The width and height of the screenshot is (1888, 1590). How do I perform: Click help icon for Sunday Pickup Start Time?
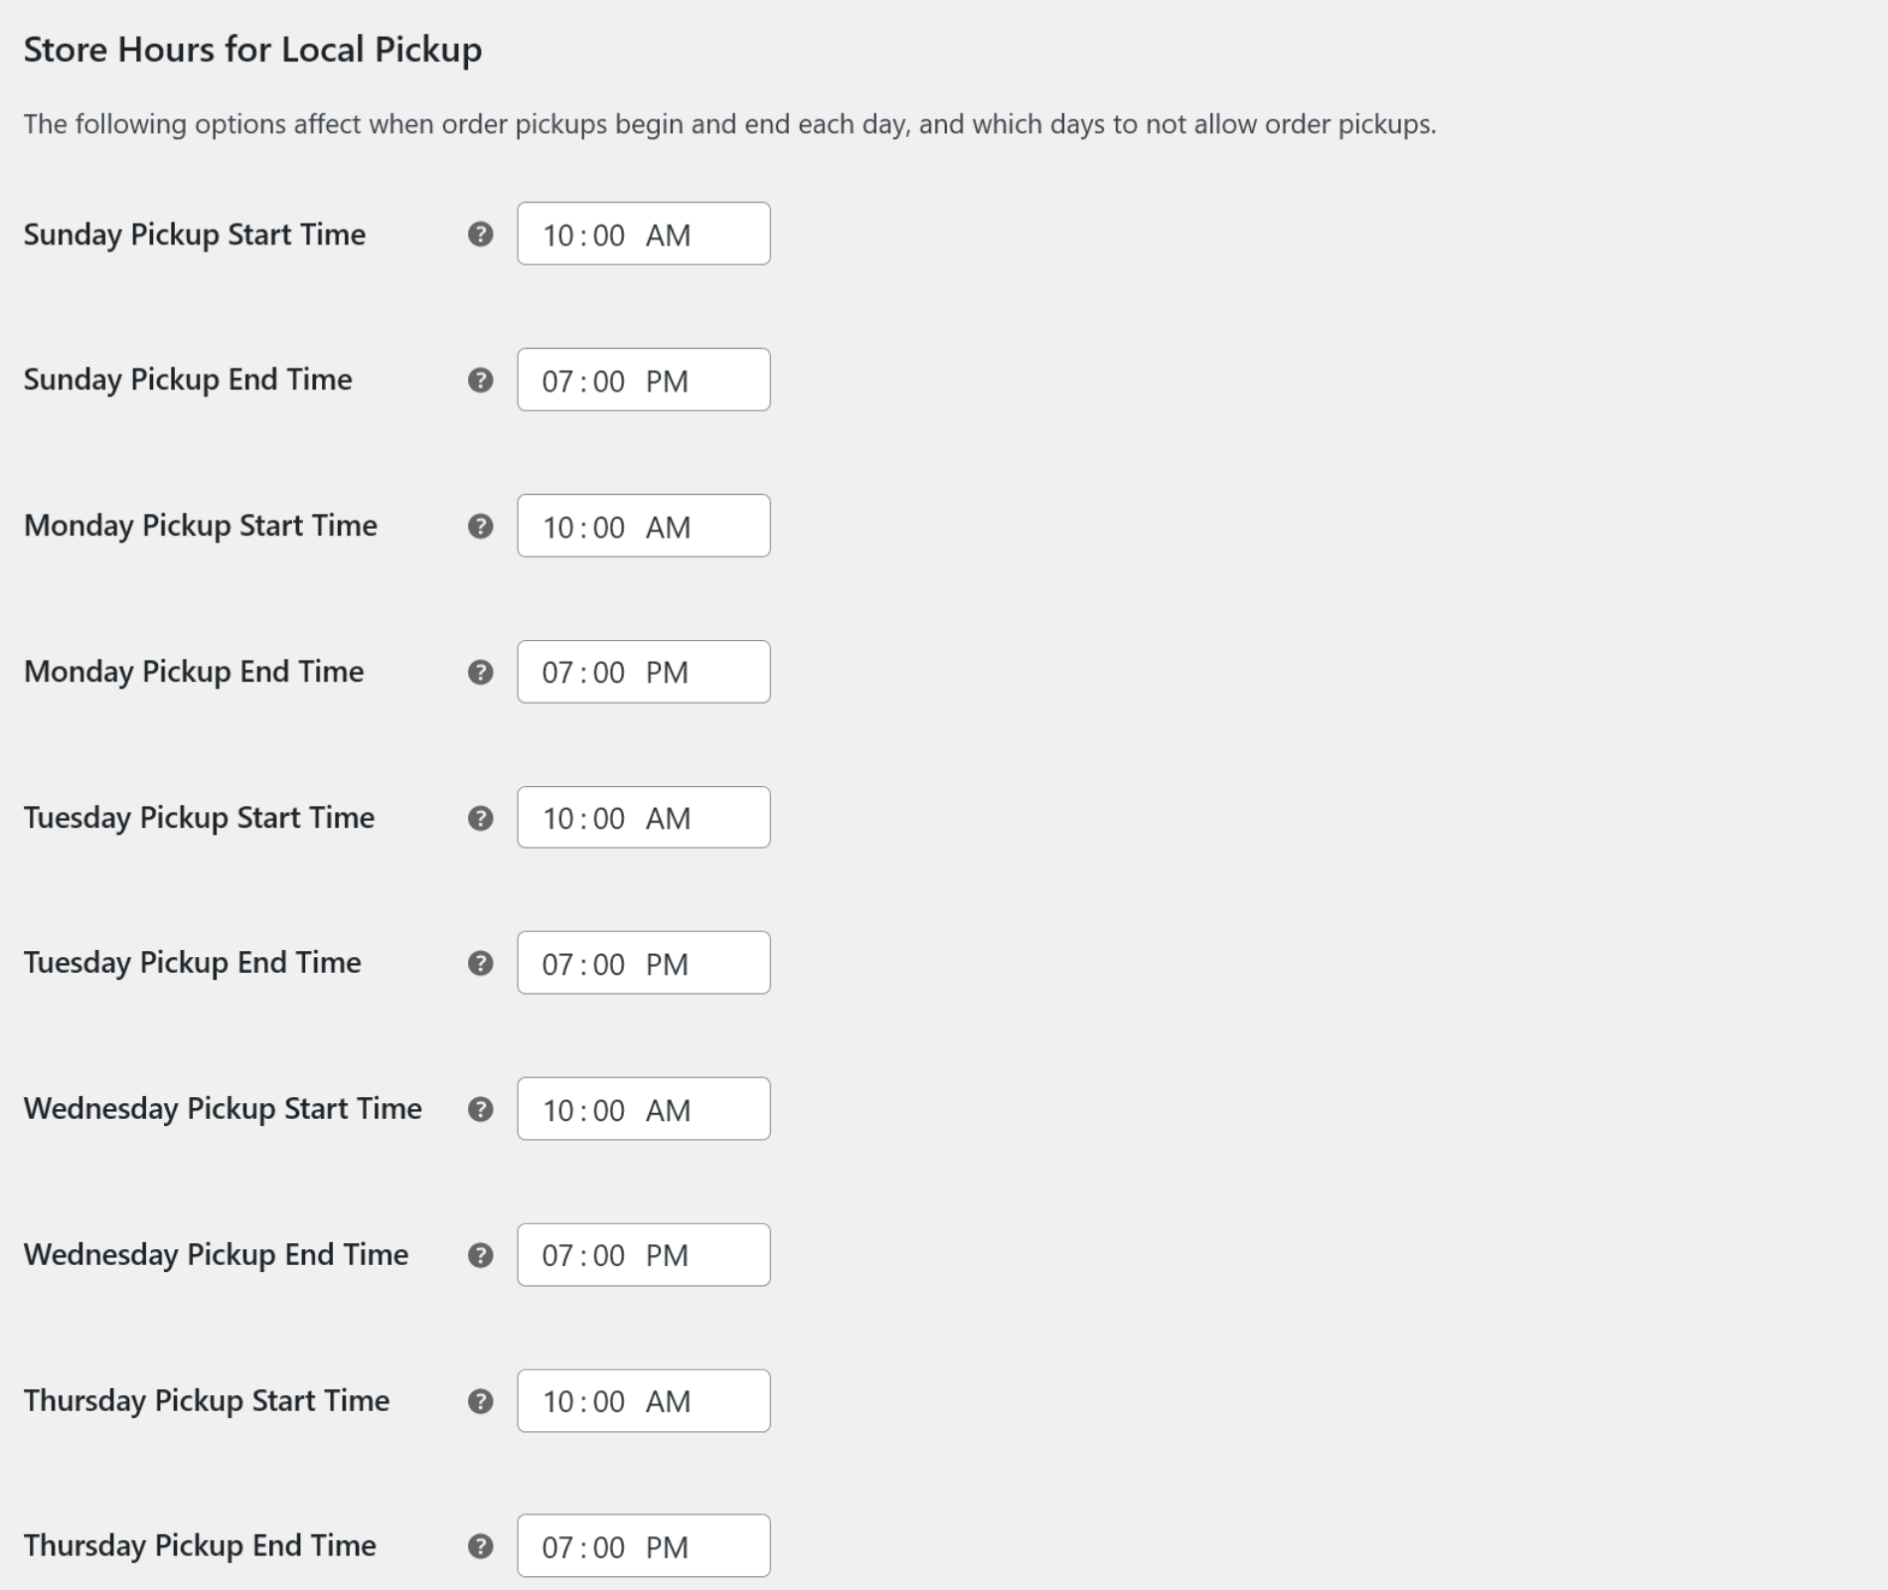coord(480,235)
